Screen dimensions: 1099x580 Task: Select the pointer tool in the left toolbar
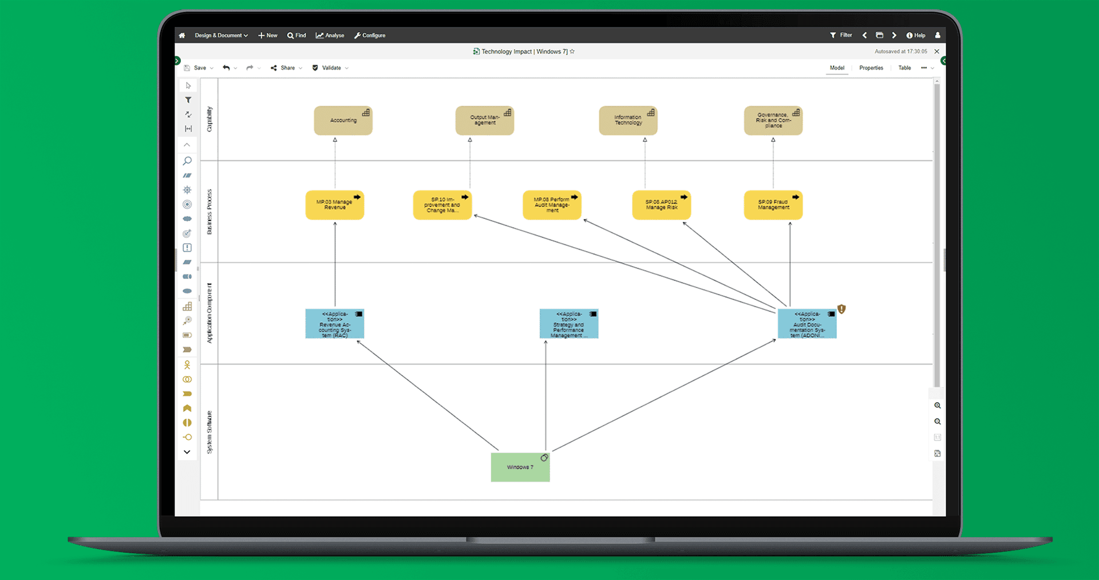coord(187,85)
